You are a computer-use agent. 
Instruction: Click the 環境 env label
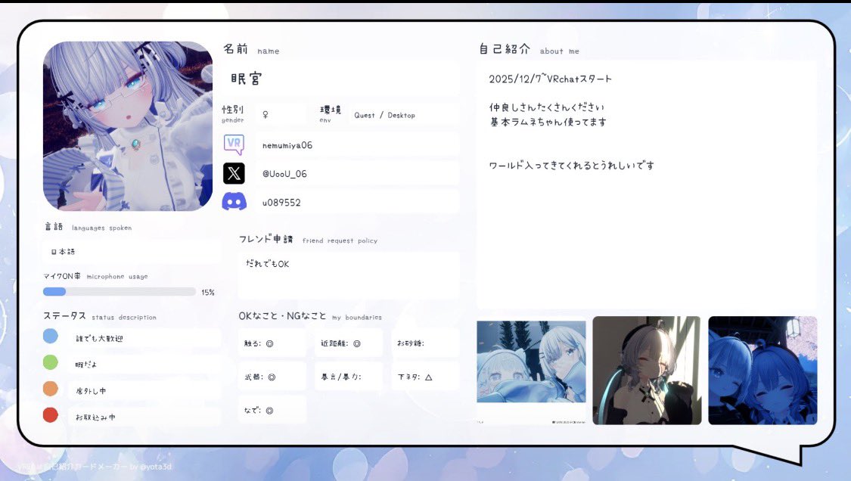331,113
